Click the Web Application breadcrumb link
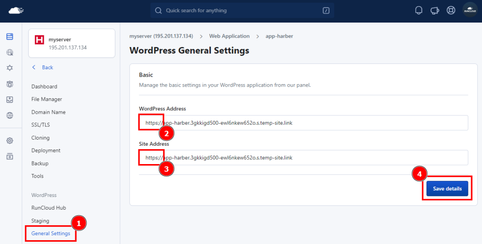 point(229,36)
